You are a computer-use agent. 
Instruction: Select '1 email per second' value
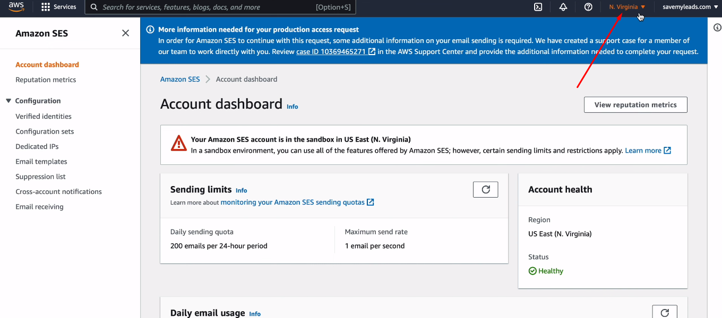point(375,246)
